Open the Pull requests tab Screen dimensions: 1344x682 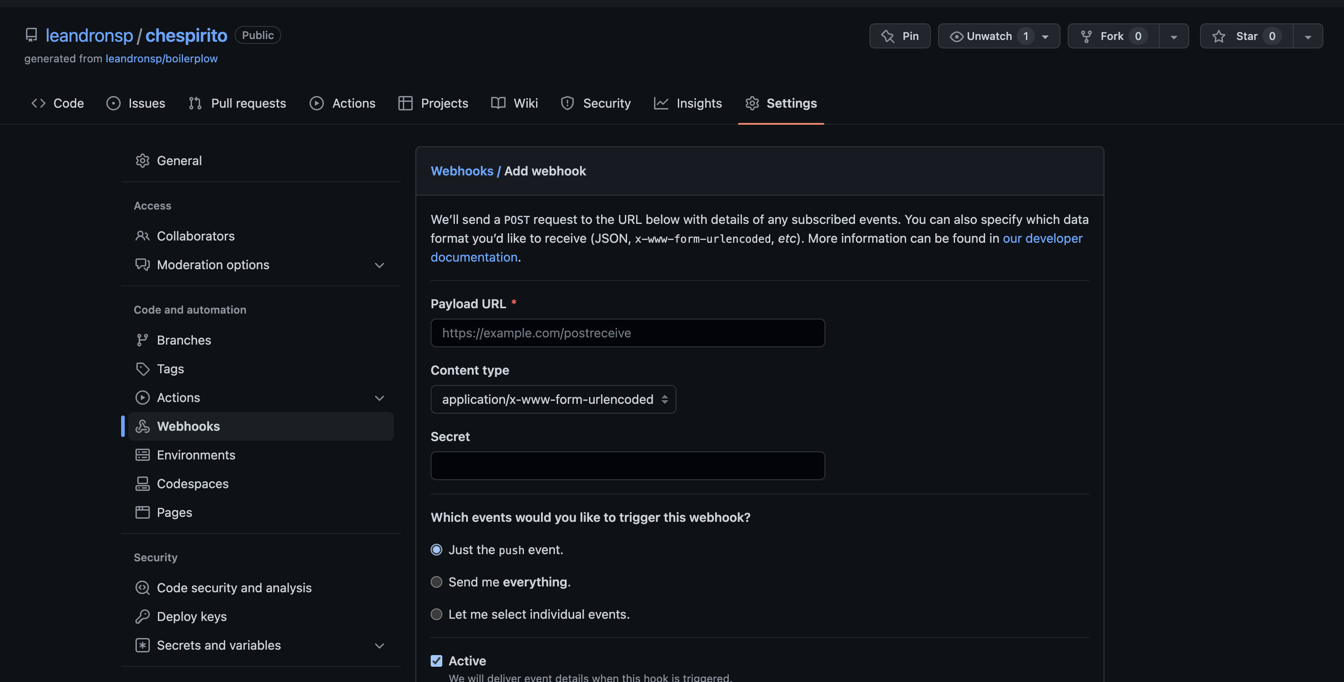[x=237, y=103]
